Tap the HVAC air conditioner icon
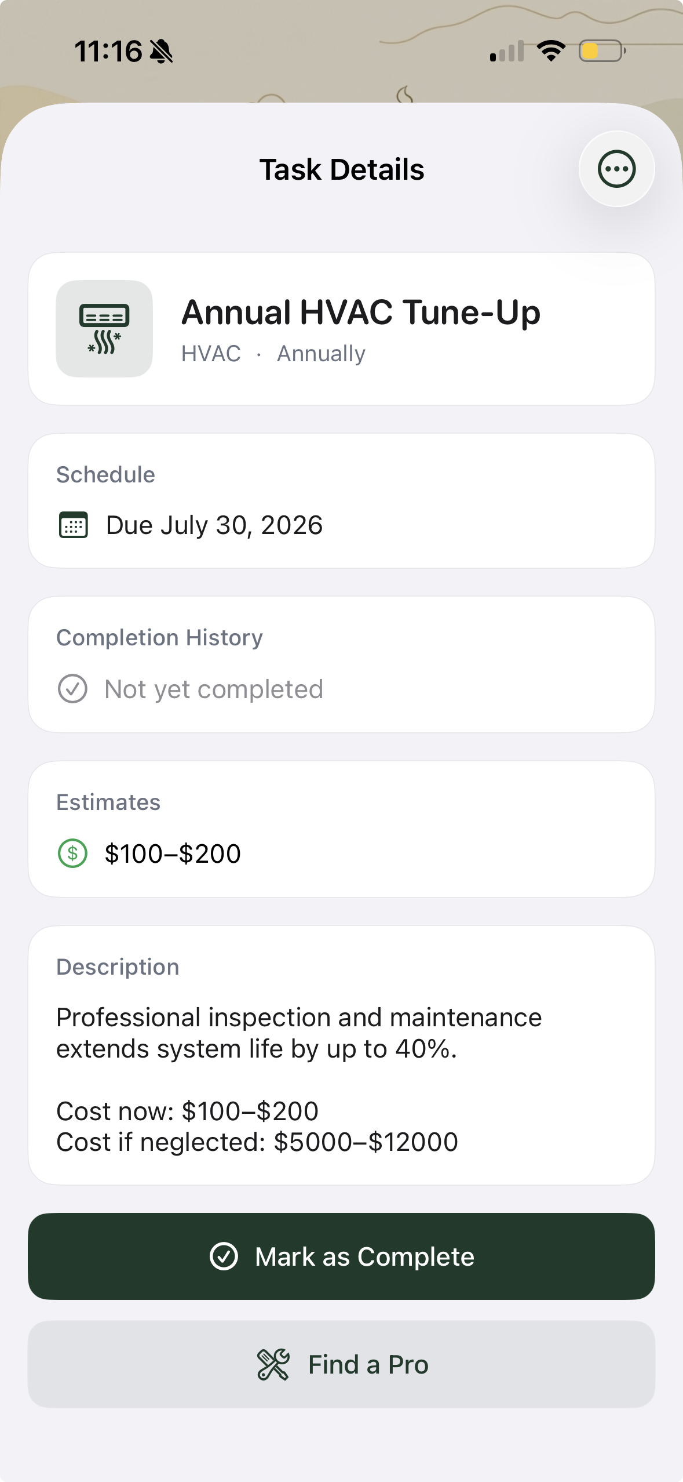The width and height of the screenshot is (683, 1482). [x=104, y=329]
